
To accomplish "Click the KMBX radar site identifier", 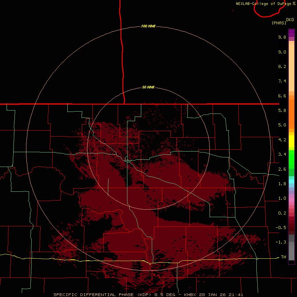I will [x=190, y=295].
